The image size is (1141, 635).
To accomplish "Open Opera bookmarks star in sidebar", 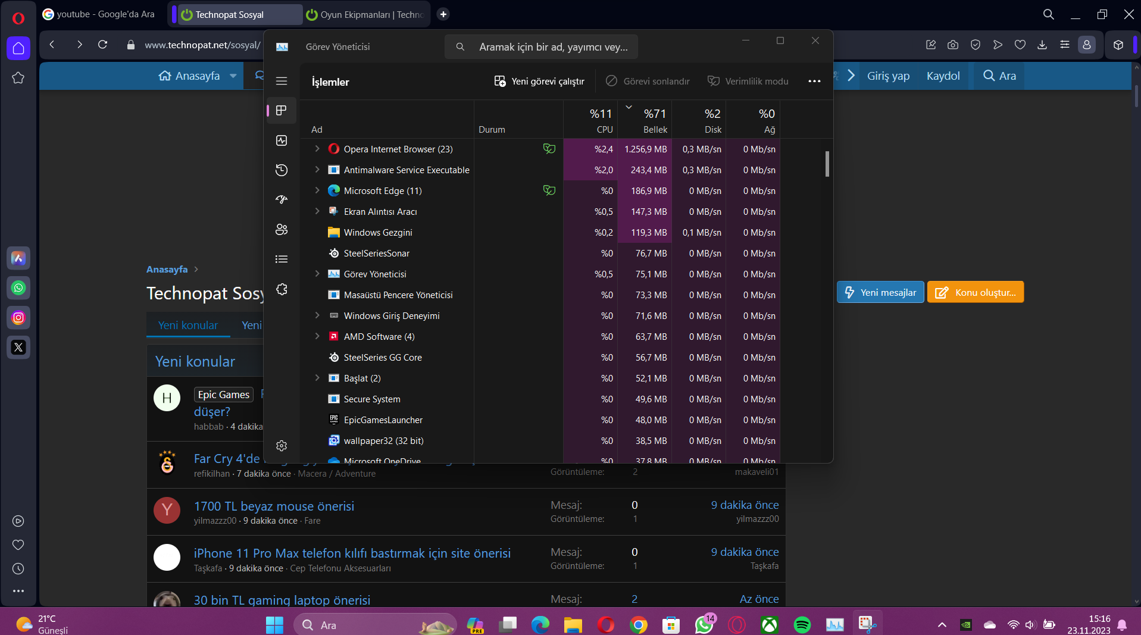I will tap(18, 78).
